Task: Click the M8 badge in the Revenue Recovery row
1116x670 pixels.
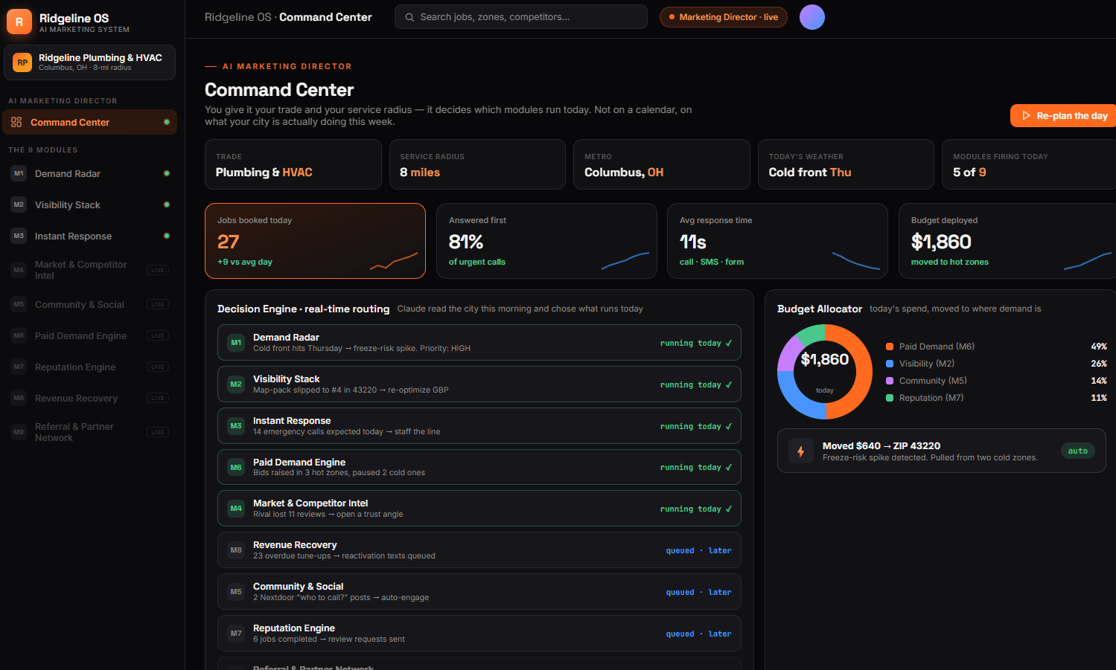Action: pyautogui.click(x=236, y=550)
